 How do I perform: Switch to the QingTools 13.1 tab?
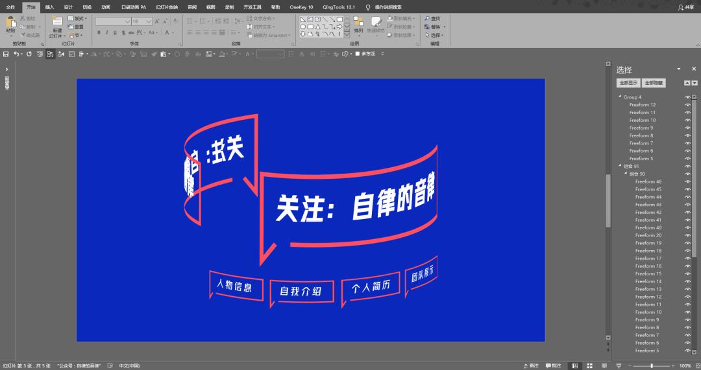(x=339, y=7)
